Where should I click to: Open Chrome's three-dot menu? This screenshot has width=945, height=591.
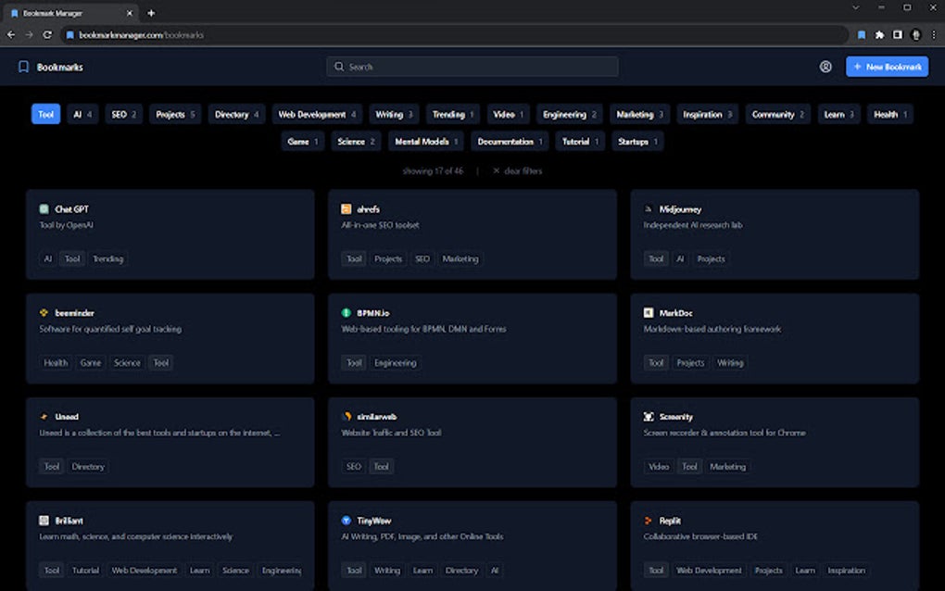[x=934, y=33]
